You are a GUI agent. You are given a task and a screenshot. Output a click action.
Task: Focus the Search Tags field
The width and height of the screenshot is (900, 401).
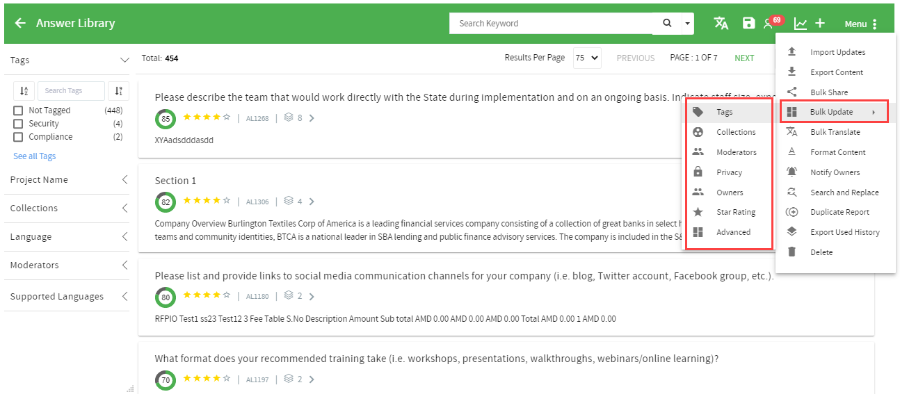coord(71,90)
